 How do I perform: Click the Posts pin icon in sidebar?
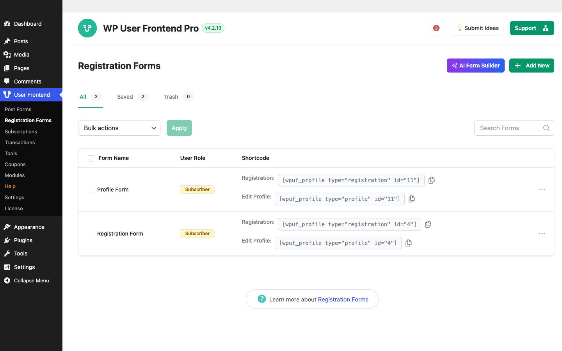click(7, 41)
